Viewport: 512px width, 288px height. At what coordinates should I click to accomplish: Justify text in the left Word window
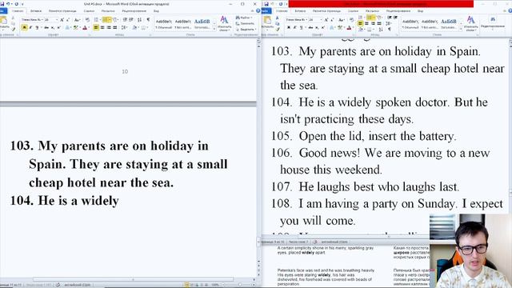point(115,27)
